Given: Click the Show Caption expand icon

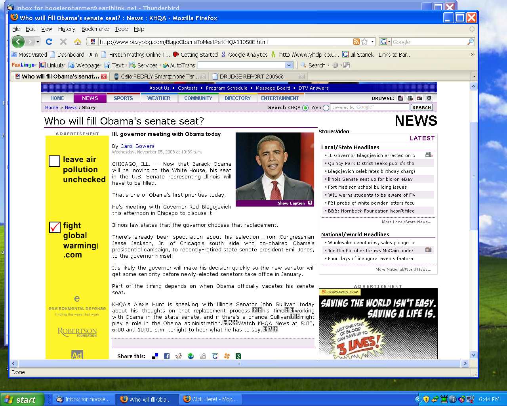Looking at the screenshot, I should click(x=310, y=203).
